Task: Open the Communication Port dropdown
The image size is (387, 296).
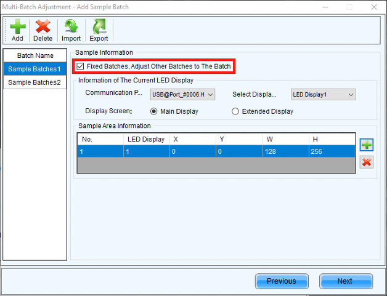Action: 182,94
